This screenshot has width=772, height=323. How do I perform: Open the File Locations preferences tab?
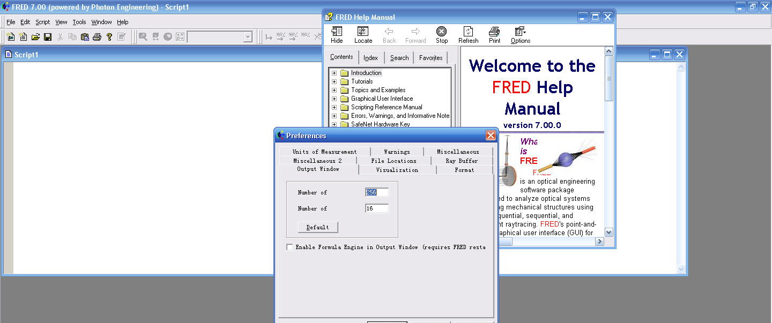pos(394,161)
